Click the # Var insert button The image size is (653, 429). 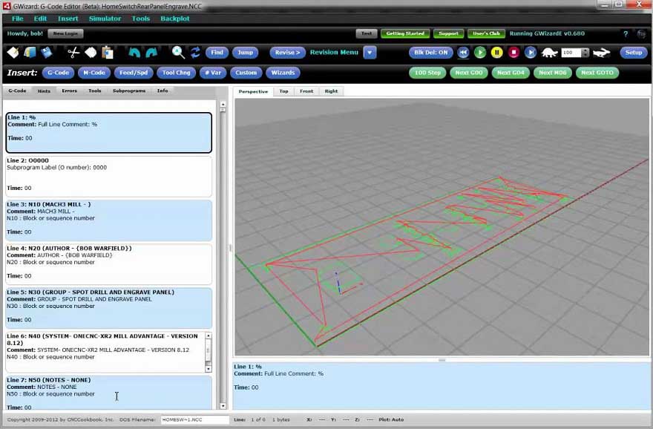(x=213, y=73)
